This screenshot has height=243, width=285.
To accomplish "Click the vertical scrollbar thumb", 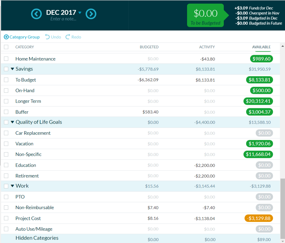I will (283, 208).
